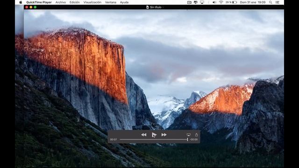Open the AirPlay icon in the player controls
The width and height of the screenshot is (299, 168).
189,135
